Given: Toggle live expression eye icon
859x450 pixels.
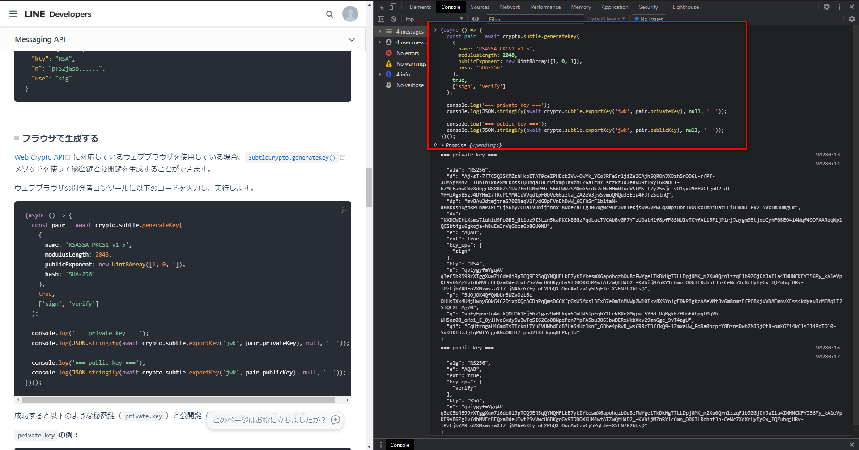Looking at the screenshot, I should coord(476,19).
